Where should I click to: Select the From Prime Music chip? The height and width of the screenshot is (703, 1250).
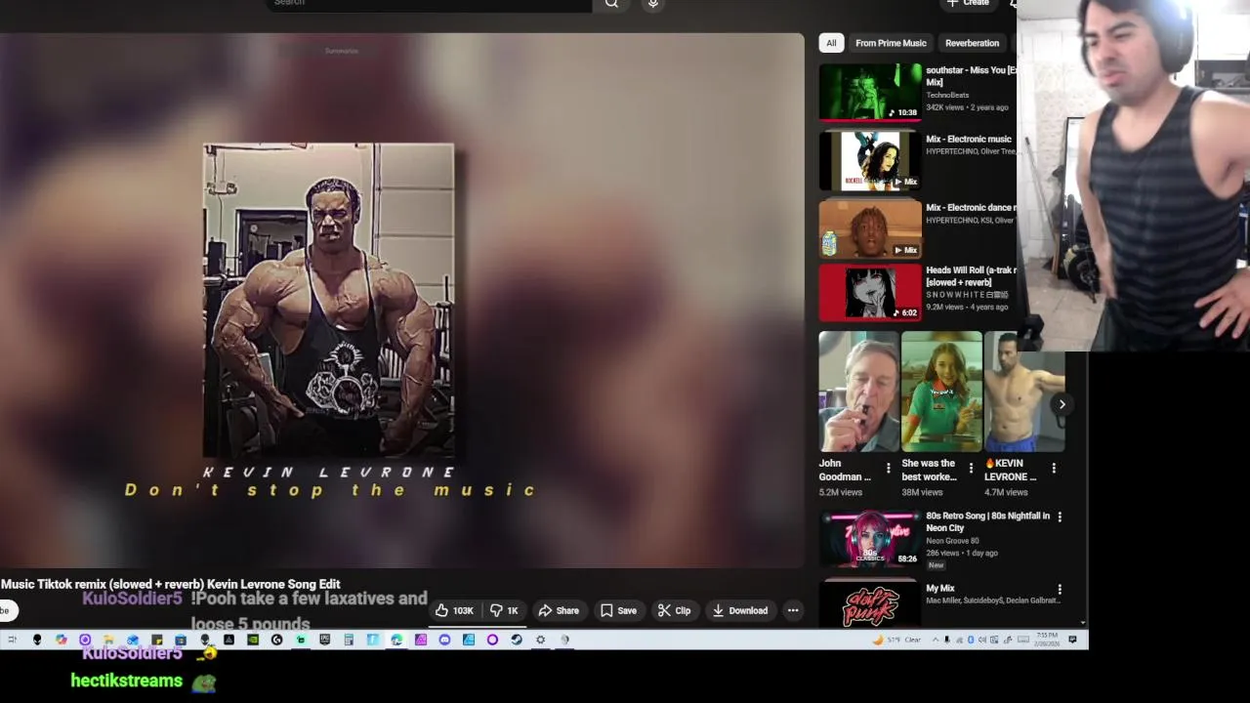[891, 43]
